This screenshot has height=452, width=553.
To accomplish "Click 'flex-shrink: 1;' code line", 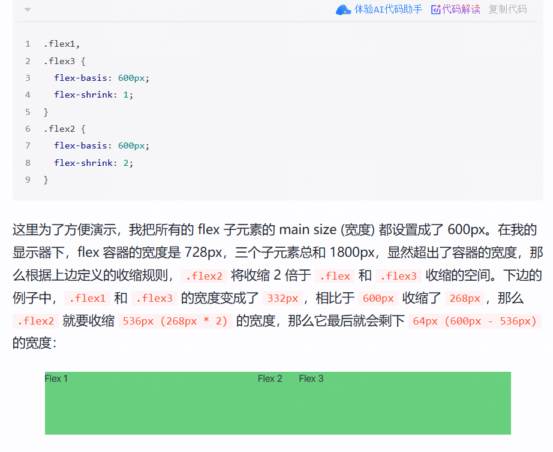I will [x=94, y=95].
